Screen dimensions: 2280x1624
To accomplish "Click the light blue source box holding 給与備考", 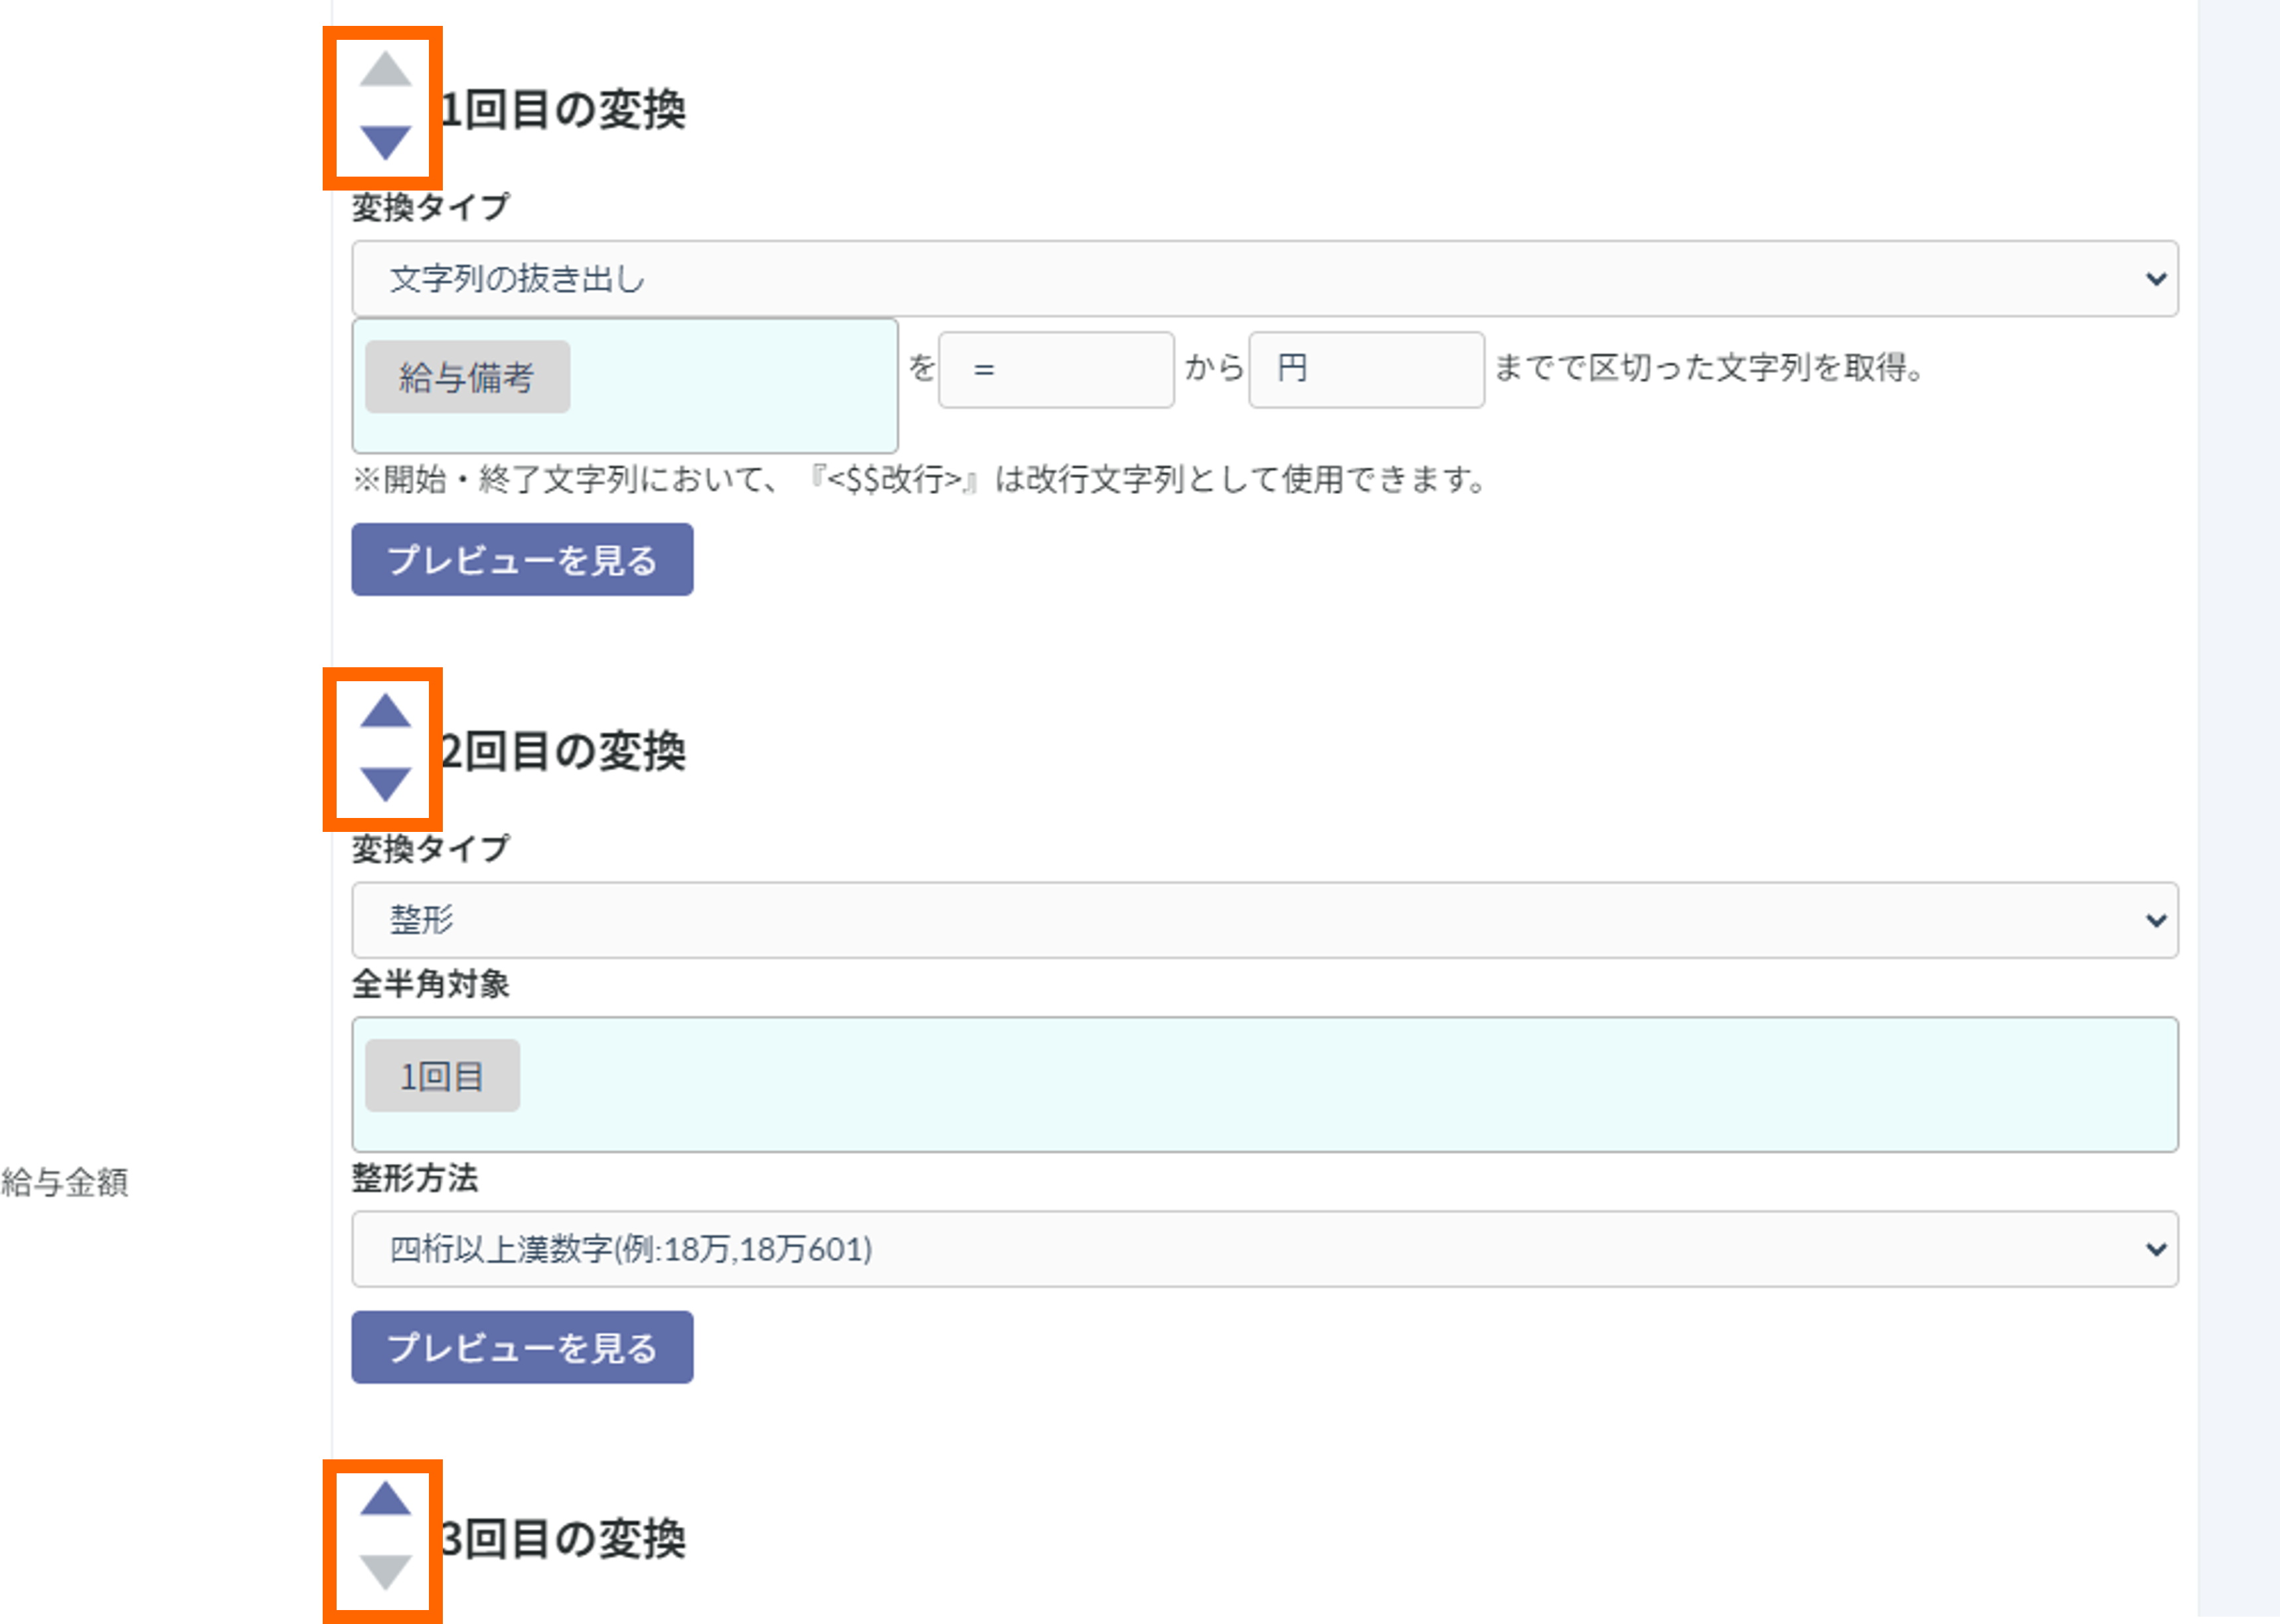I will click(x=625, y=386).
